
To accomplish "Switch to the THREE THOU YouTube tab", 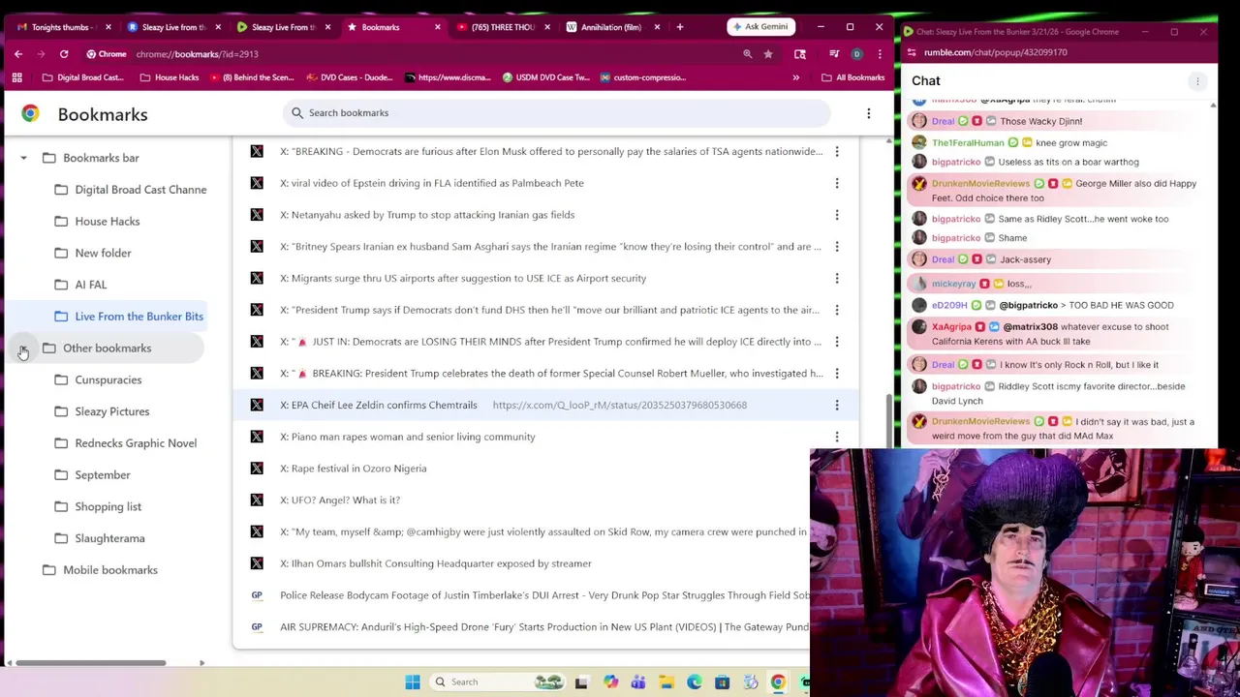I will [x=502, y=27].
